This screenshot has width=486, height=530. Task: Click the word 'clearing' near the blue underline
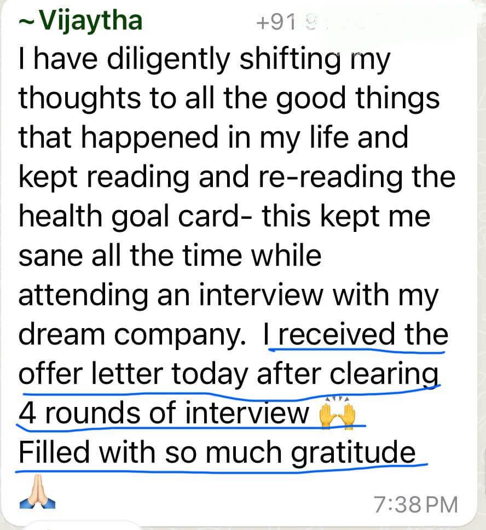click(384, 374)
